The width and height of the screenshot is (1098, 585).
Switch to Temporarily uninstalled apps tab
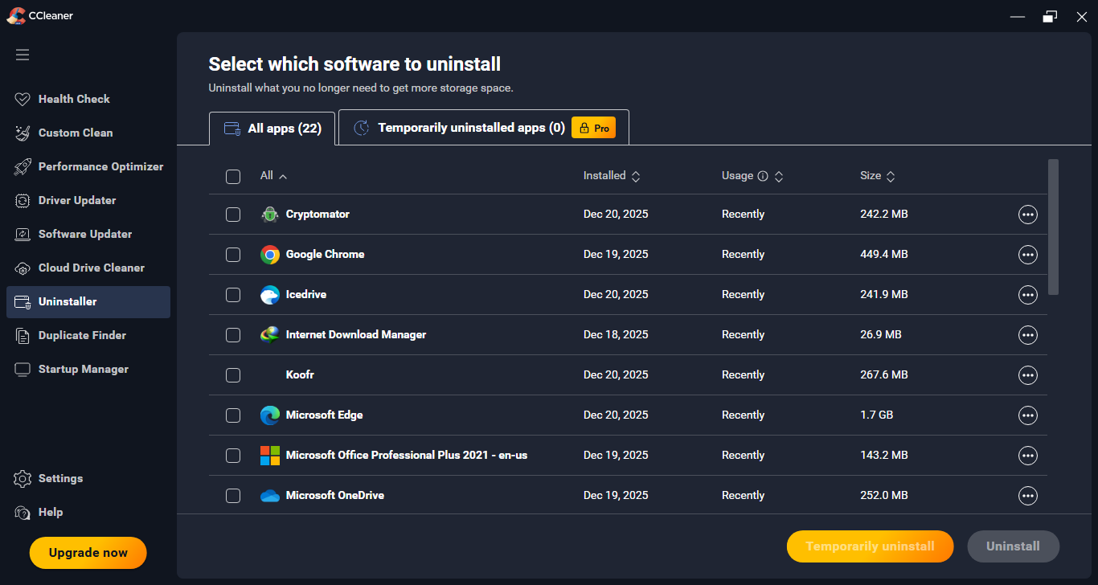click(471, 128)
